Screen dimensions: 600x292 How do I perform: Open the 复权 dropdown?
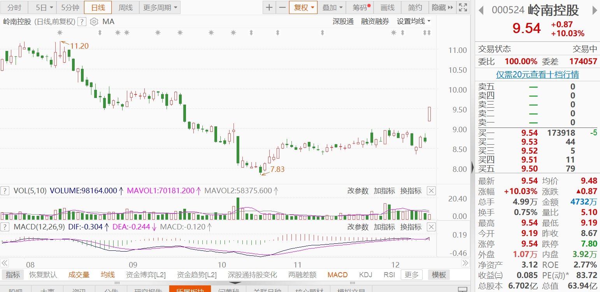click(303, 7)
